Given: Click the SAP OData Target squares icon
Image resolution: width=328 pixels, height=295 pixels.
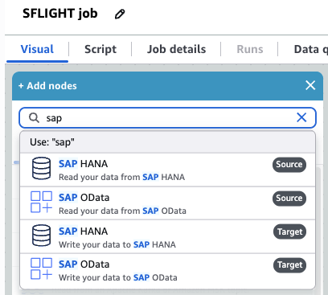Looking at the screenshot, I should pyautogui.click(x=41, y=268).
